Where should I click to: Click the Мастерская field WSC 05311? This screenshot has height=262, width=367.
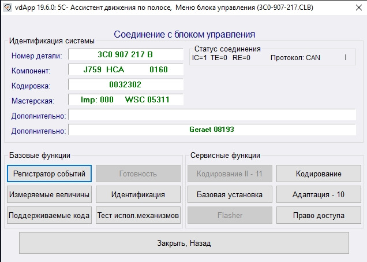(x=126, y=99)
